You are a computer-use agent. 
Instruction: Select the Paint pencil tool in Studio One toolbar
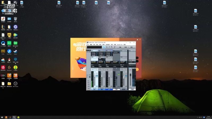tap(115, 47)
